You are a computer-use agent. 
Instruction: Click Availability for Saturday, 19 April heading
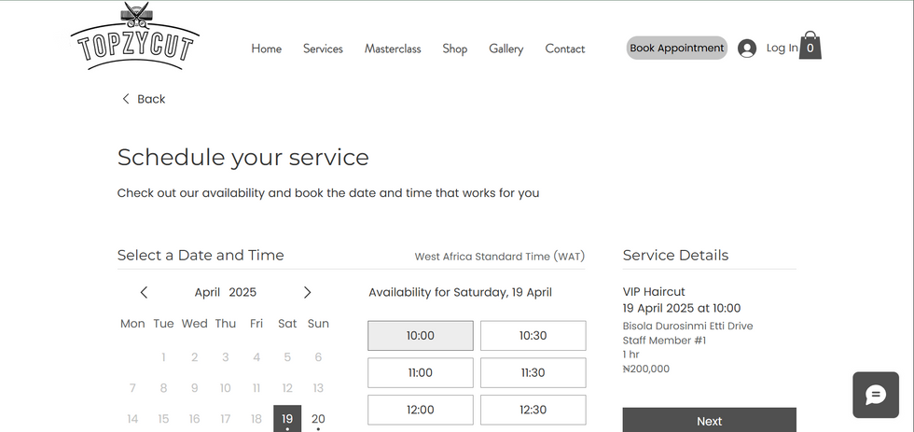(461, 293)
